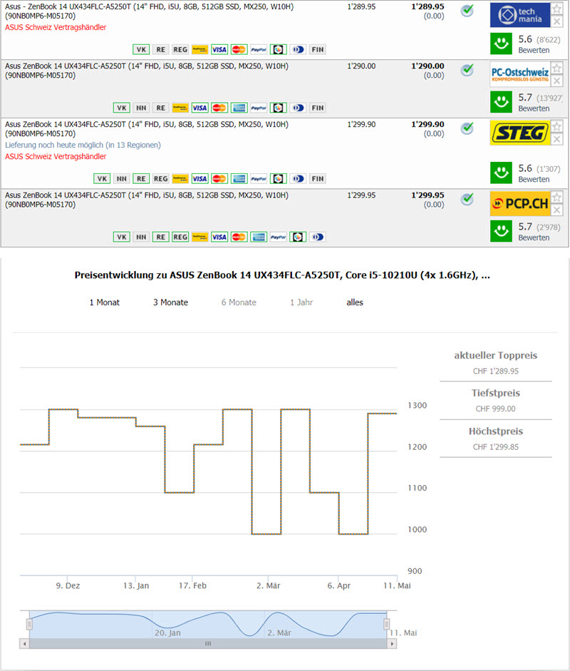
Task: Click green smiley rating icon for techmania
Action: (x=502, y=43)
